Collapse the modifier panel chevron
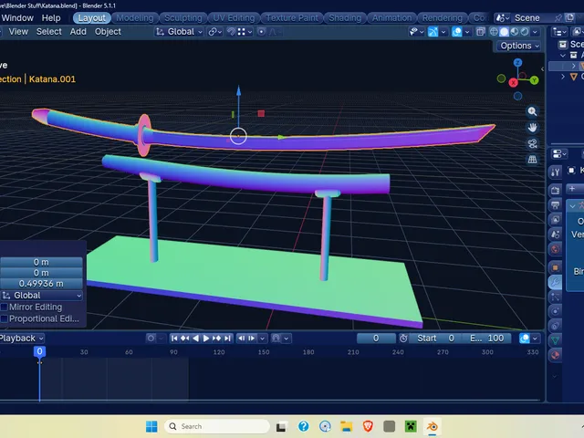Image resolution: width=584 pixels, height=438 pixels. (572, 205)
